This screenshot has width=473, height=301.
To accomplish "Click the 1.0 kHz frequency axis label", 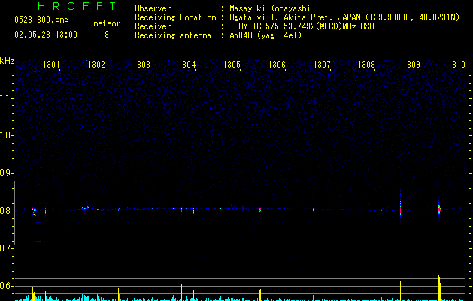I will click(6, 135).
